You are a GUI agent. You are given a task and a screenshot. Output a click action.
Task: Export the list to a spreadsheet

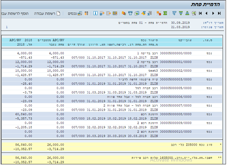[150, 13]
